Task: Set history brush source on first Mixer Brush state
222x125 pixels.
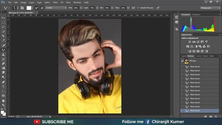Action: (x=182, y=67)
